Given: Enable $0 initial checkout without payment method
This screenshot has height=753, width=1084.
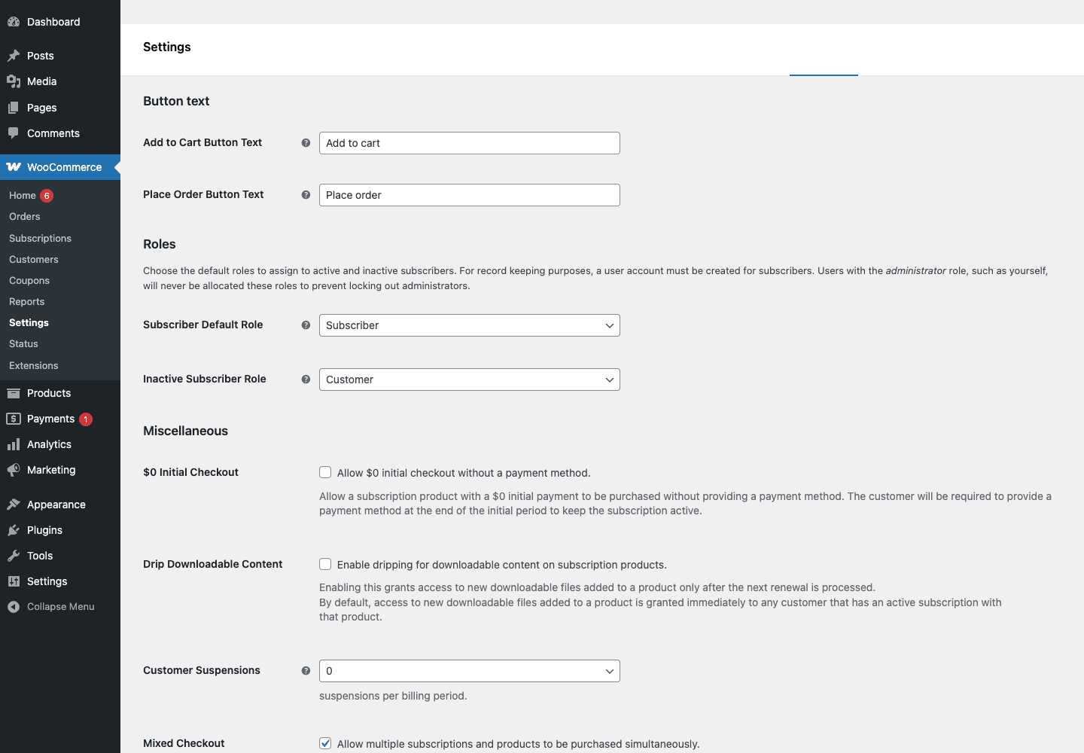Looking at the screenshot, I should [x=325, y=472].
